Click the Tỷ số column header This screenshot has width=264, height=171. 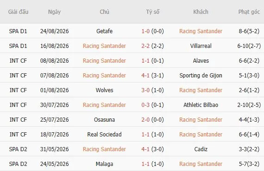(x=152, y=12)
